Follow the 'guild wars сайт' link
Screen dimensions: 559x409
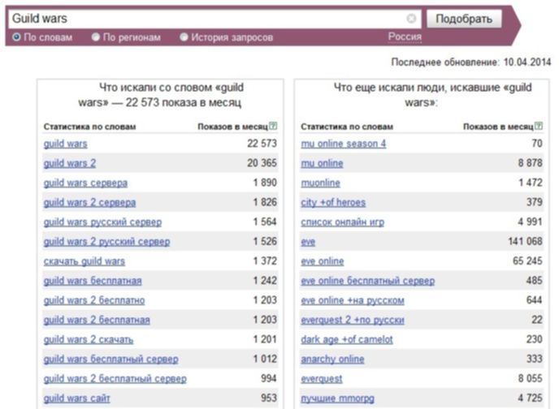(77, 398)
